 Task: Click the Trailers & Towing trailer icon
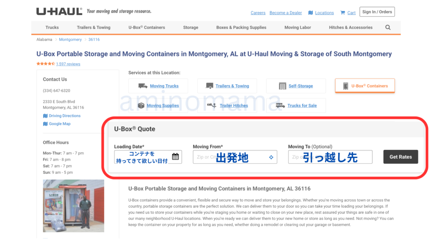point(209,86)
